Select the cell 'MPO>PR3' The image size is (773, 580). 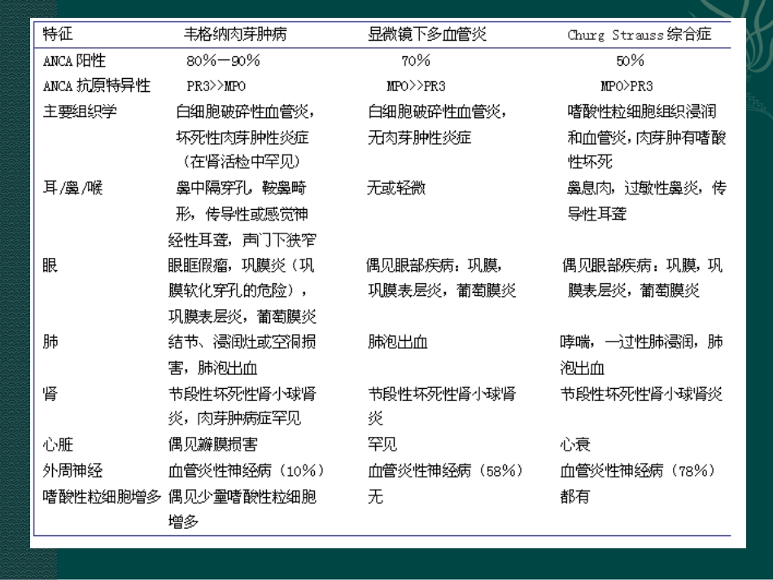coord(627,86)
